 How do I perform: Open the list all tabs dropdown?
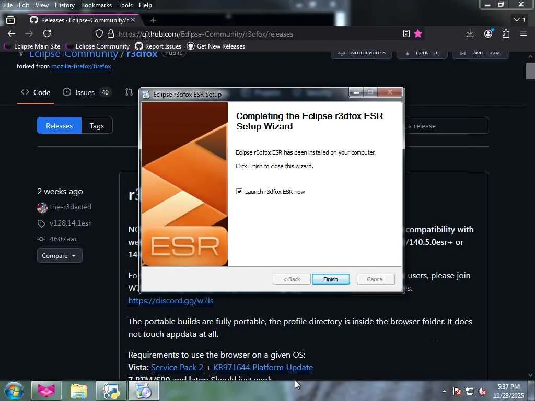point(520,20)
